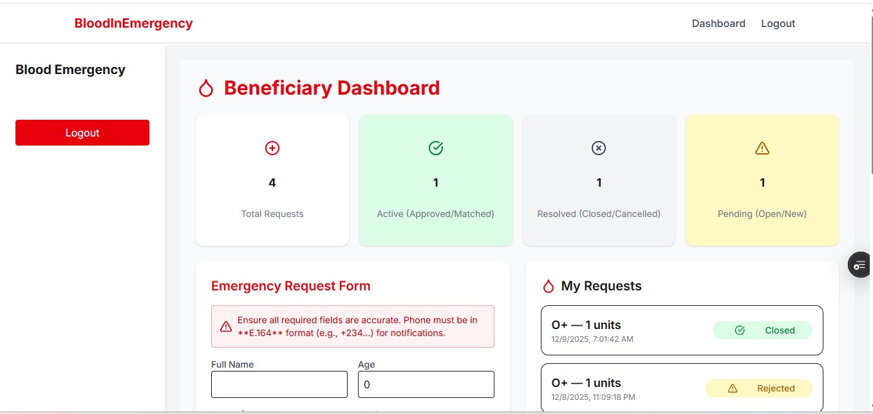Click the page's vertical scrollbar

(867, 193)
